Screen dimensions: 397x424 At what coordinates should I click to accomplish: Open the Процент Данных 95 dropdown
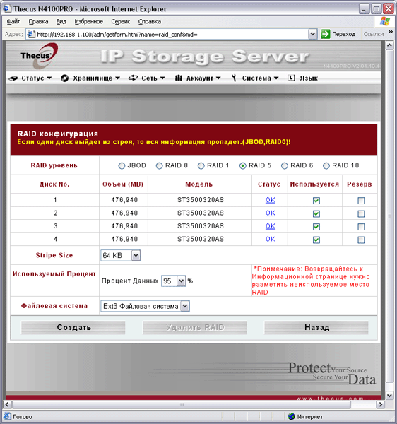coord(174,281)
